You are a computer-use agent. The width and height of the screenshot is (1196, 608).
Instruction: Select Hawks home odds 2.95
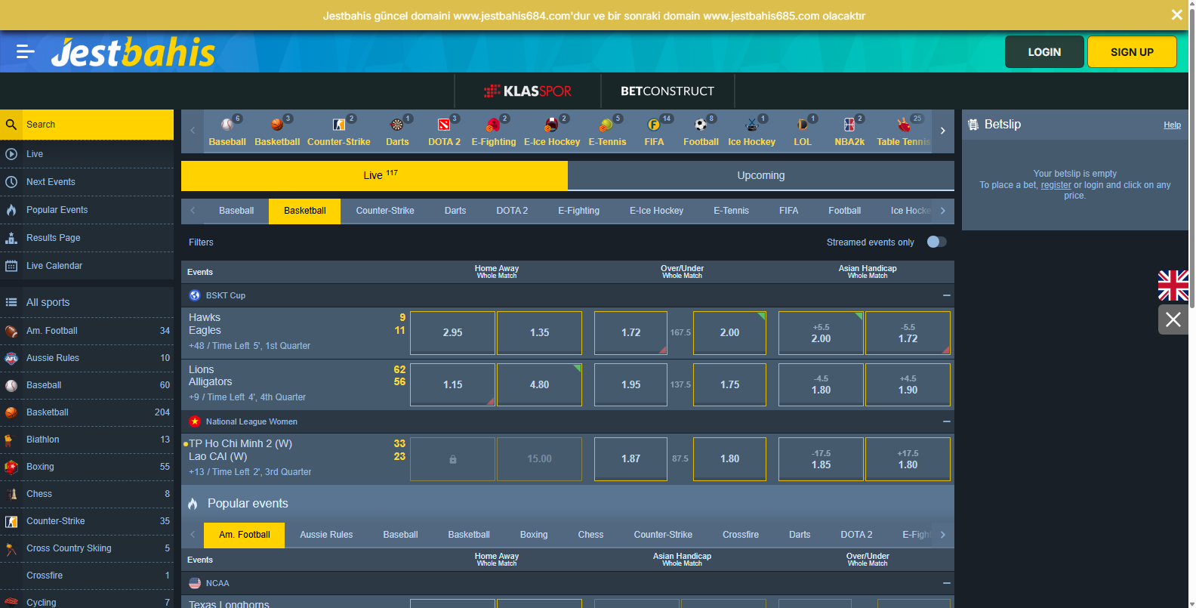452,332
